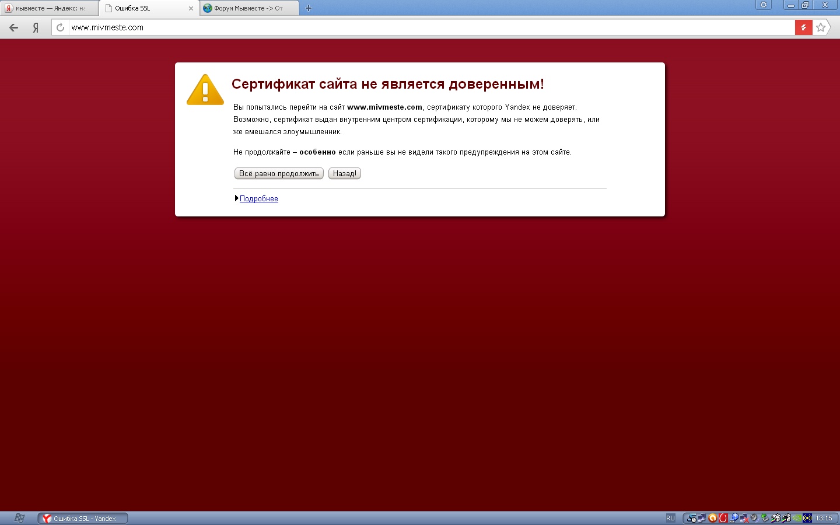Screen dimensions: 840x525
Task: Switch to the 'Форум Мывместе' tab
Action: click(x=249, y=8)
